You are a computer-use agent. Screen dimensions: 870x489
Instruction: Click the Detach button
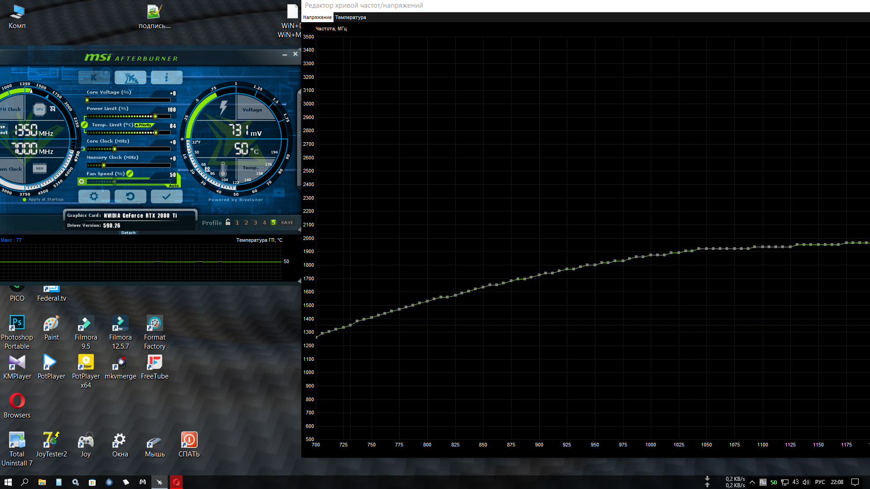[128, 233]
